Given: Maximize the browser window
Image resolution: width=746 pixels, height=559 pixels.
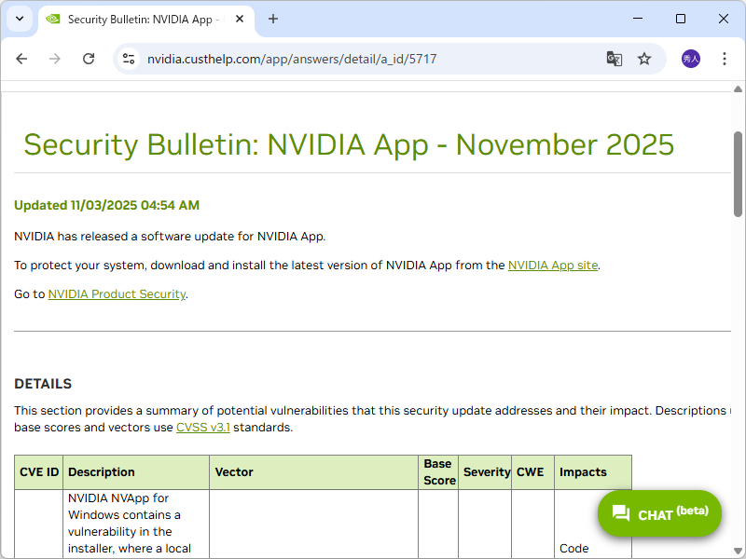Looking at the screenshot, I should click(x=681, y=19).
